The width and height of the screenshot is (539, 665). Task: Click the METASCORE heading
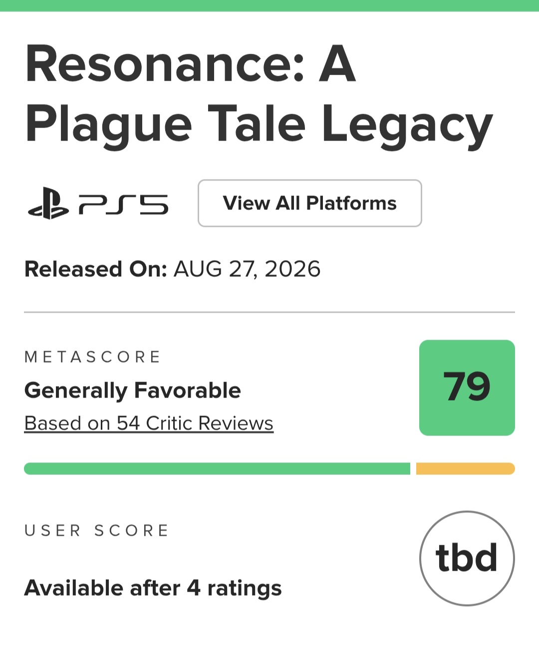[93, 357]
